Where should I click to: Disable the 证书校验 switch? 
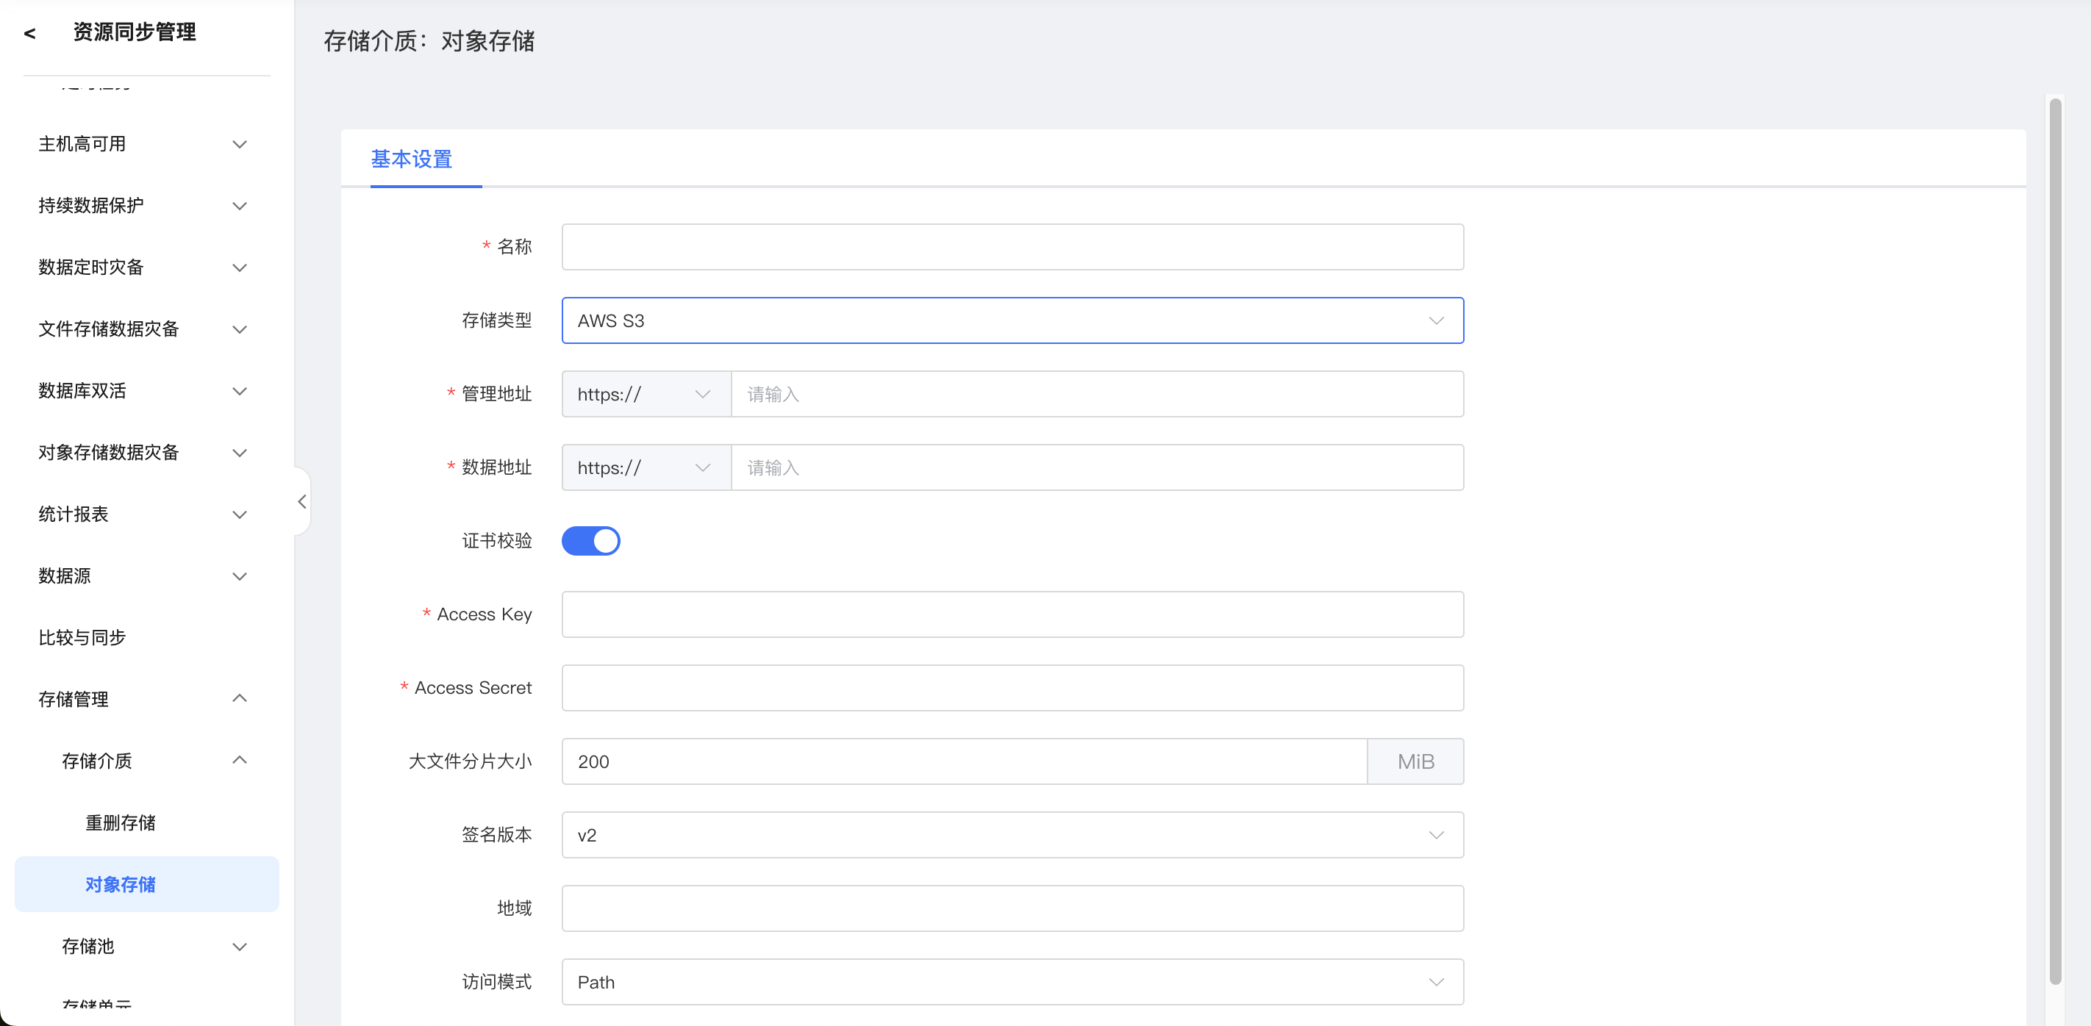tap(590, 541)
